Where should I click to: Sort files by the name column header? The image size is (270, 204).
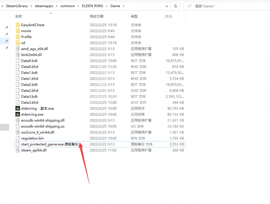click(x=18, y=16)
